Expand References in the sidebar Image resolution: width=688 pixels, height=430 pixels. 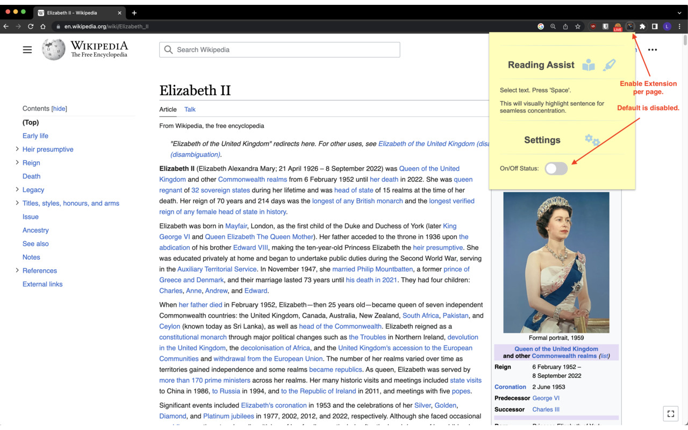coord(17,270)
